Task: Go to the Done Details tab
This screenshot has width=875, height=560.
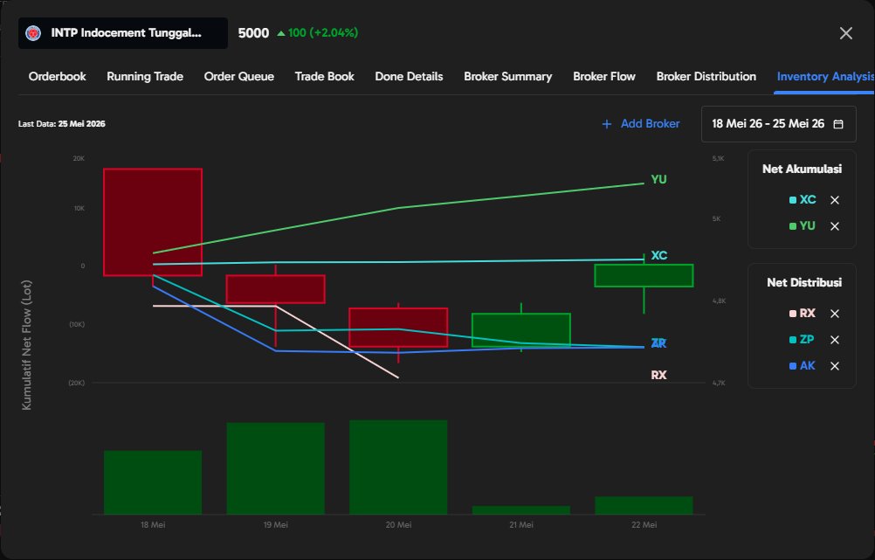Action: click(409, 77)
